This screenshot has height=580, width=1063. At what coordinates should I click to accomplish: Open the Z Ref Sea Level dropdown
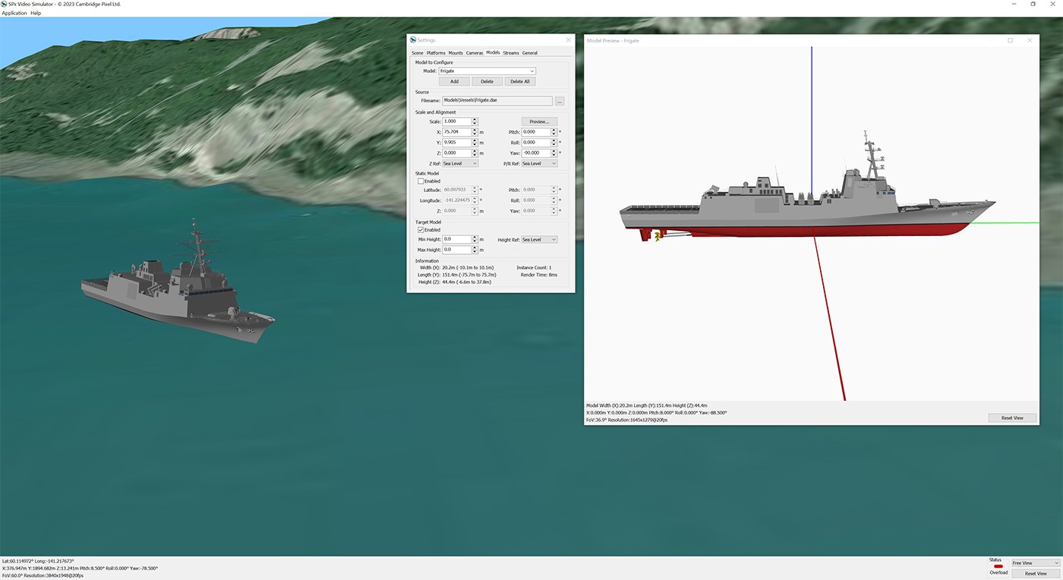tap(459, 162)
